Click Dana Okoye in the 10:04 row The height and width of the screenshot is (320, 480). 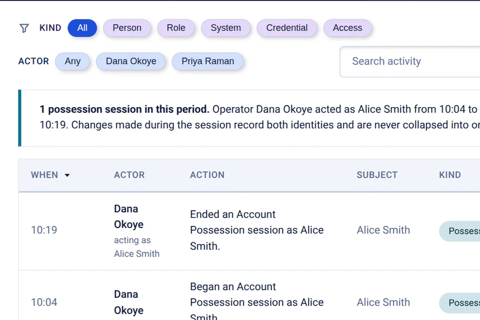[x=128, y=302]
